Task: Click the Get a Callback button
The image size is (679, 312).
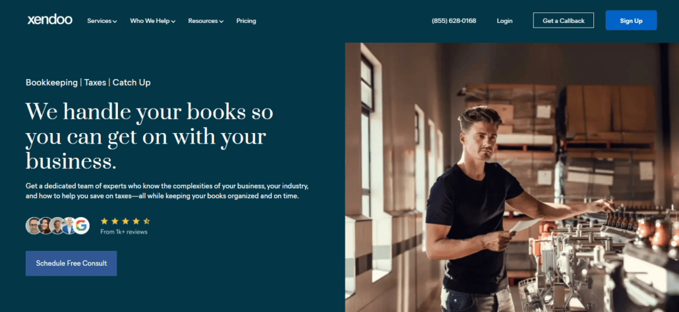Action: click(x=564, y=20)
